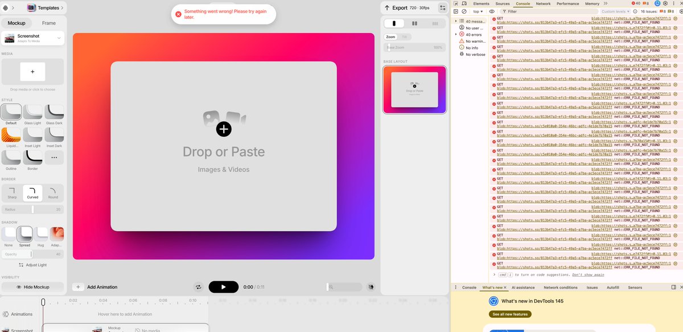Switch to the Frame tab
683x332 pixels.
[49, 23]
